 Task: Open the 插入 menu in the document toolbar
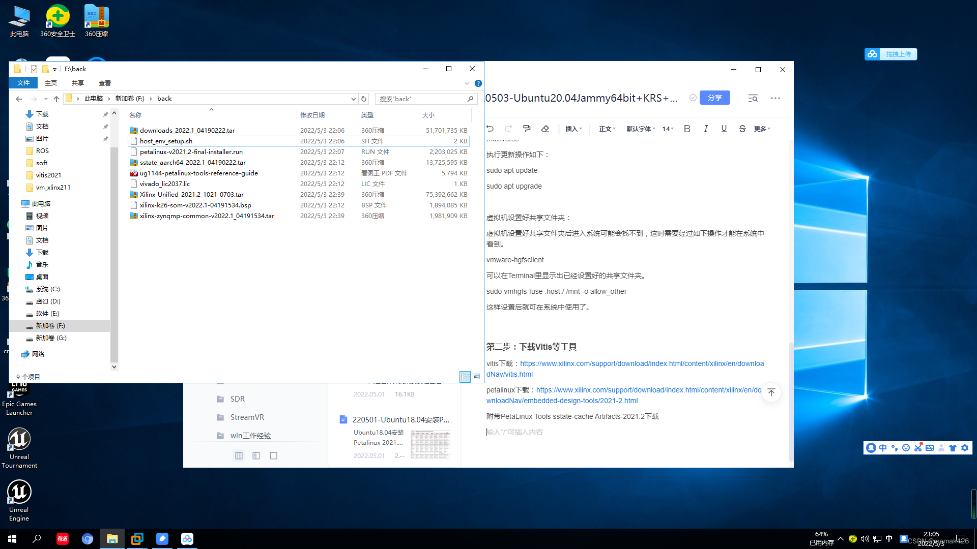[x=573, y=129]
